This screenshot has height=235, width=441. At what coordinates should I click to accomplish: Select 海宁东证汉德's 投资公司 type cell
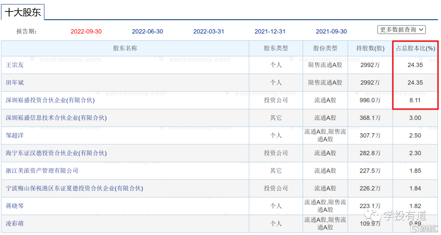click(x=276, y=154)
